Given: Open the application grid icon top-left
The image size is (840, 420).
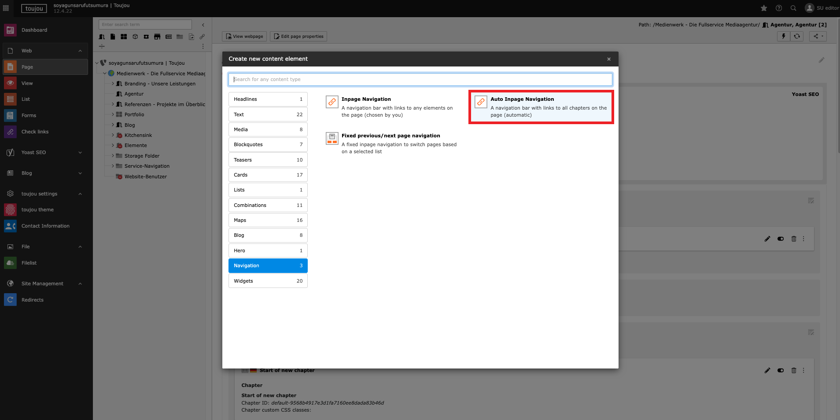Looking at the screenshot, I should pos(6,8).
